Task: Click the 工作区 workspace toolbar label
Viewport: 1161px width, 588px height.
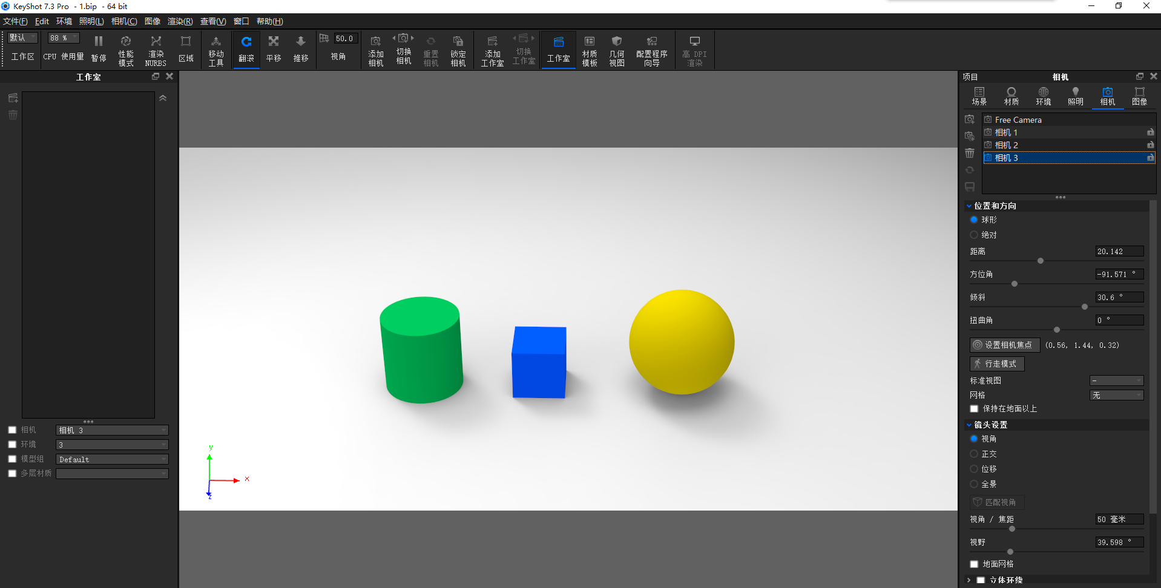Action: 23,56
